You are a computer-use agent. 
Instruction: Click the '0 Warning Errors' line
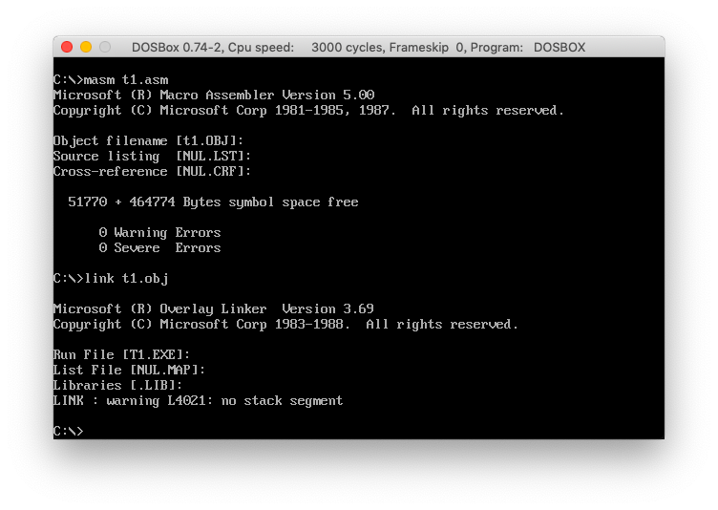coord(159,232)
